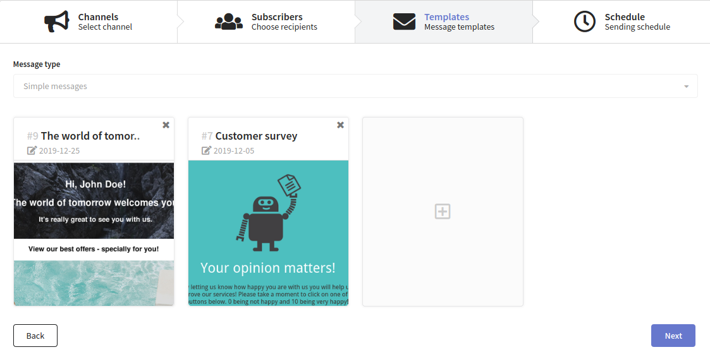Click edit icon beside 2019-12-05 date
Image resolution: width=710 pixels, height=364 pixels.
pyautogui.click(x=206, y=150)
